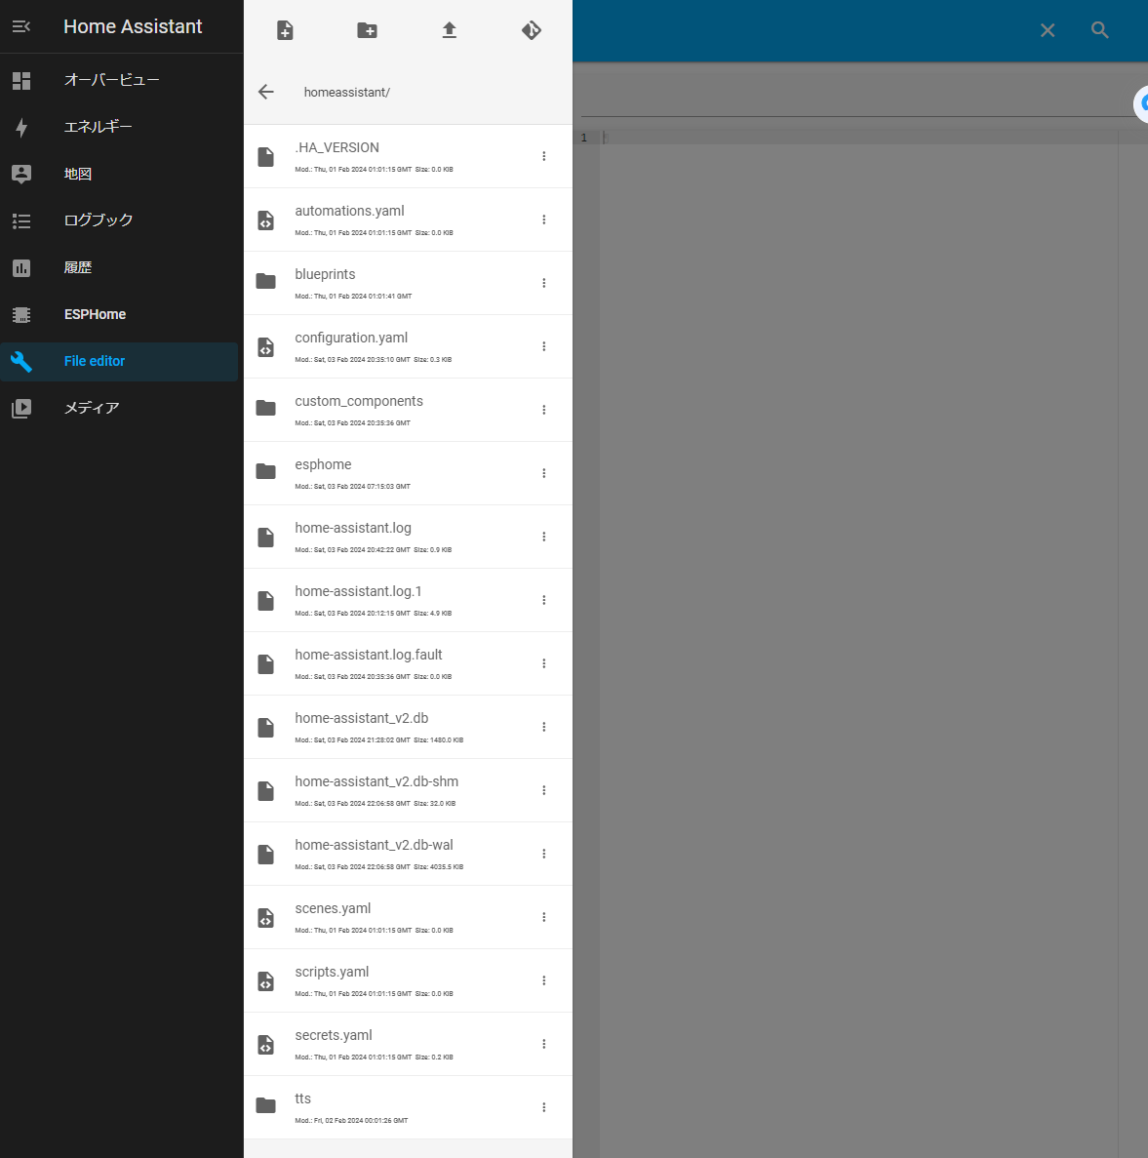
Task: Open options menu for home-assistant.log.1
Action: 544,600
